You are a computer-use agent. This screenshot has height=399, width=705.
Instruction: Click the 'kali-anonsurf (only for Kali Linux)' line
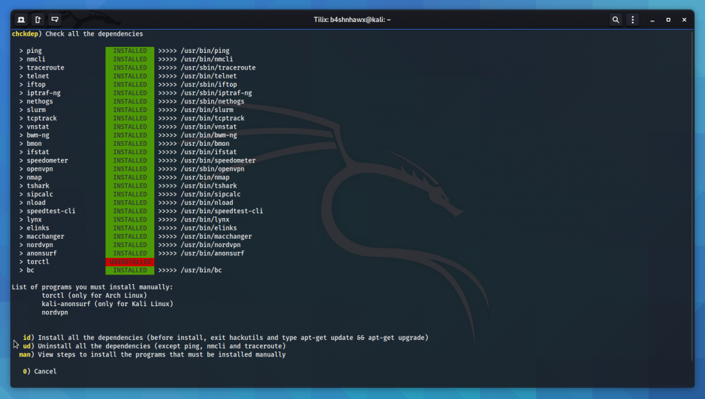pyautogui.click(x=107, y=304)
